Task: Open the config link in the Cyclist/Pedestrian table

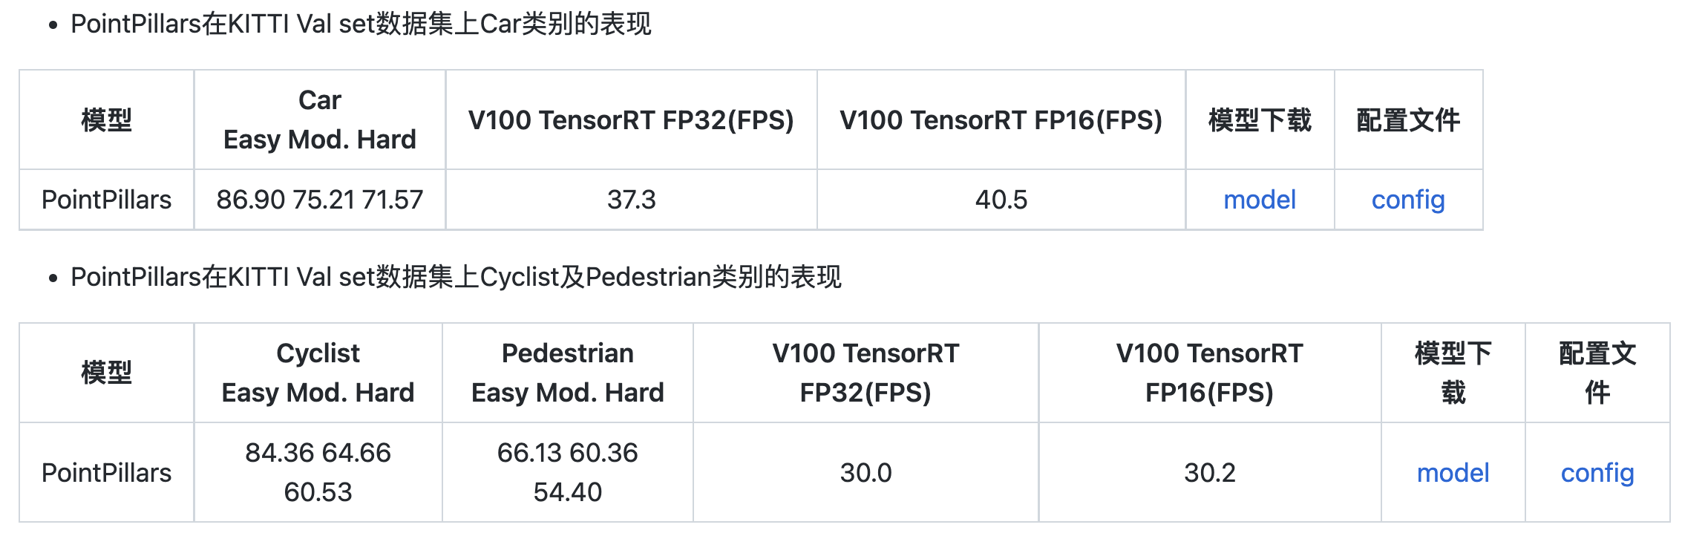Action: click(x=1597, y=473)
